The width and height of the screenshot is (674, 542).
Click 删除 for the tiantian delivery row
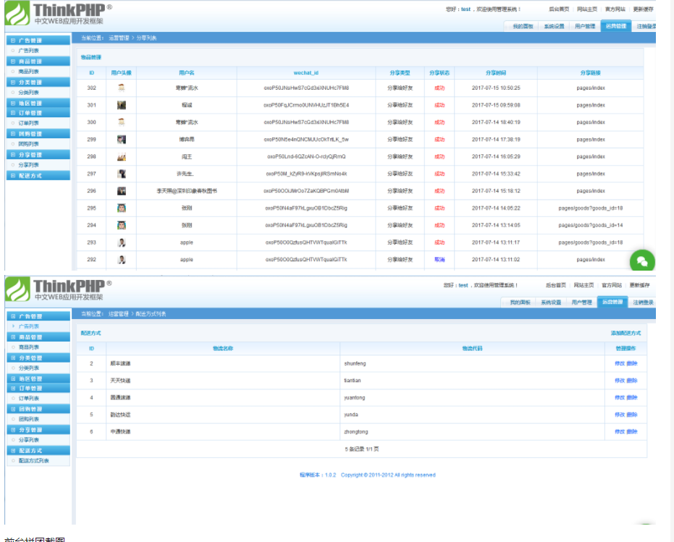(x=632, y=381)
